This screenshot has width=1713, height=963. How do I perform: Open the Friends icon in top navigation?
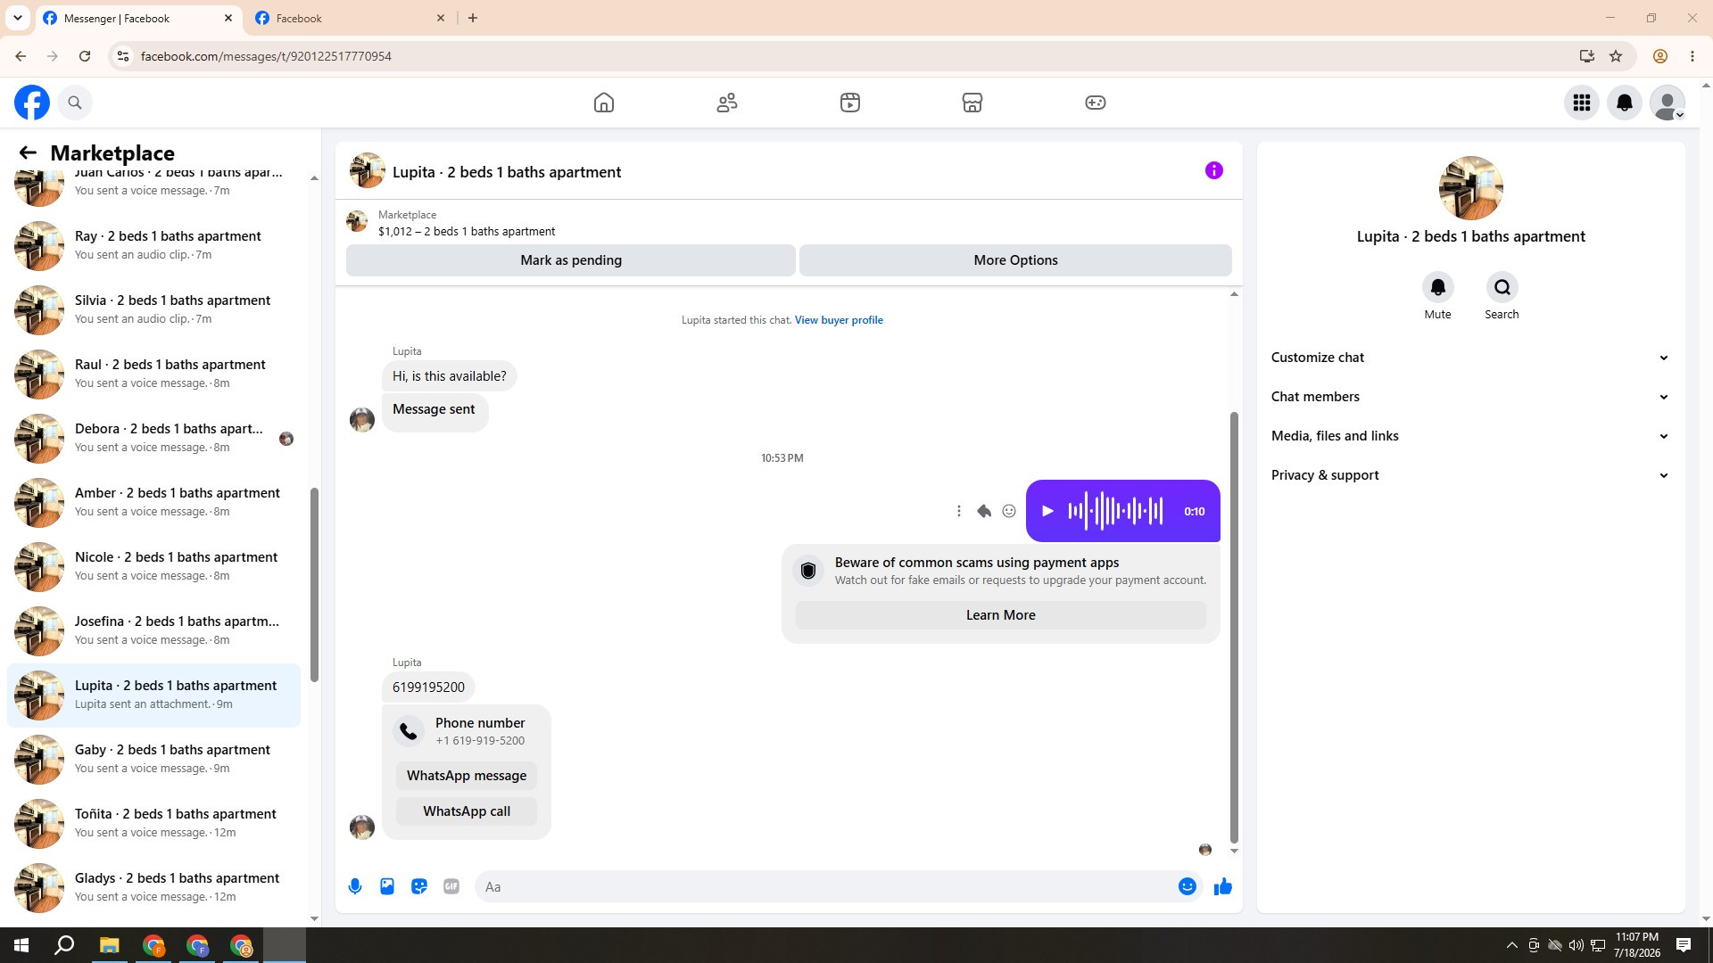click(x=727, y=103)
